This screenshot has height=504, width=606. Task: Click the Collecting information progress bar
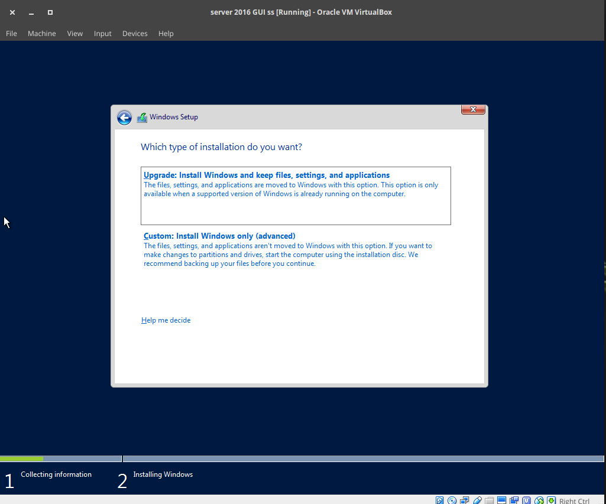pos(61,459)
